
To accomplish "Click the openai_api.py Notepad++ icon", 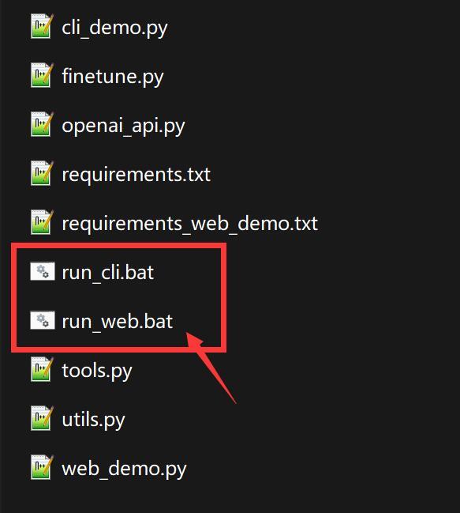I will (x=42, y=124).
